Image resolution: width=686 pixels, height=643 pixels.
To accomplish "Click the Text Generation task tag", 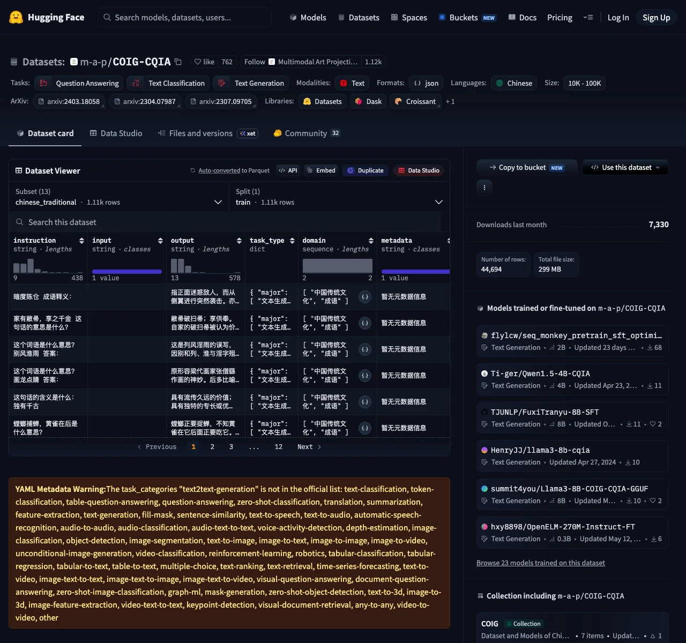I will (x=251, y=83).
